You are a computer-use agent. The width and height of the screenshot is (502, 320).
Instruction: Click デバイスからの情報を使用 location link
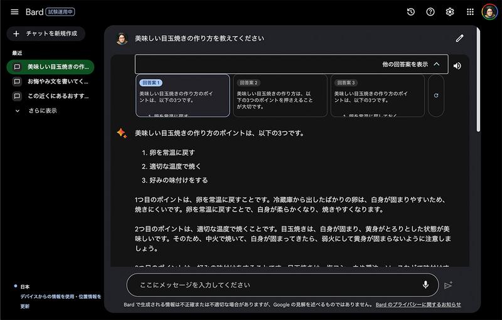(48, 297)
